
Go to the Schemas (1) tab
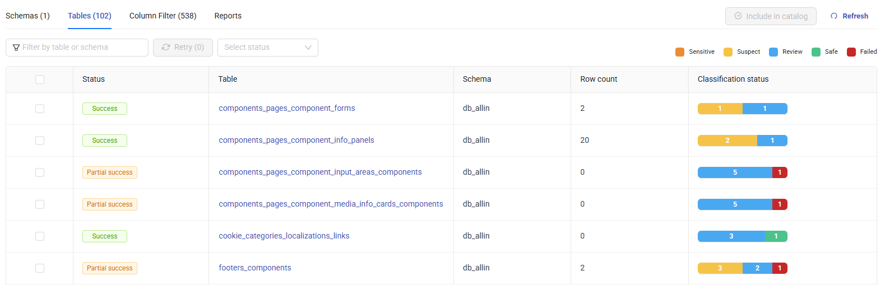tap(27, 16)
